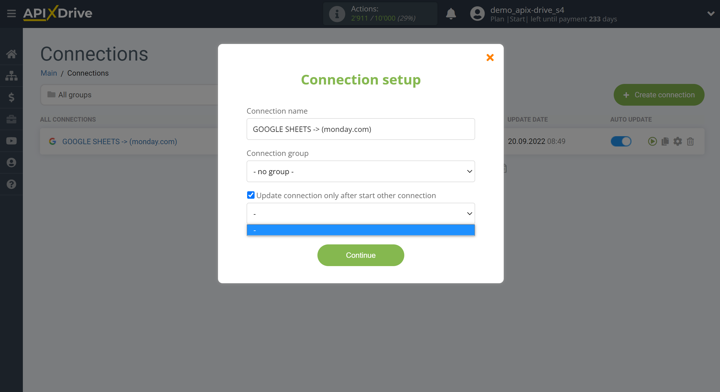Enable update connection only after start

click(250, 195)
